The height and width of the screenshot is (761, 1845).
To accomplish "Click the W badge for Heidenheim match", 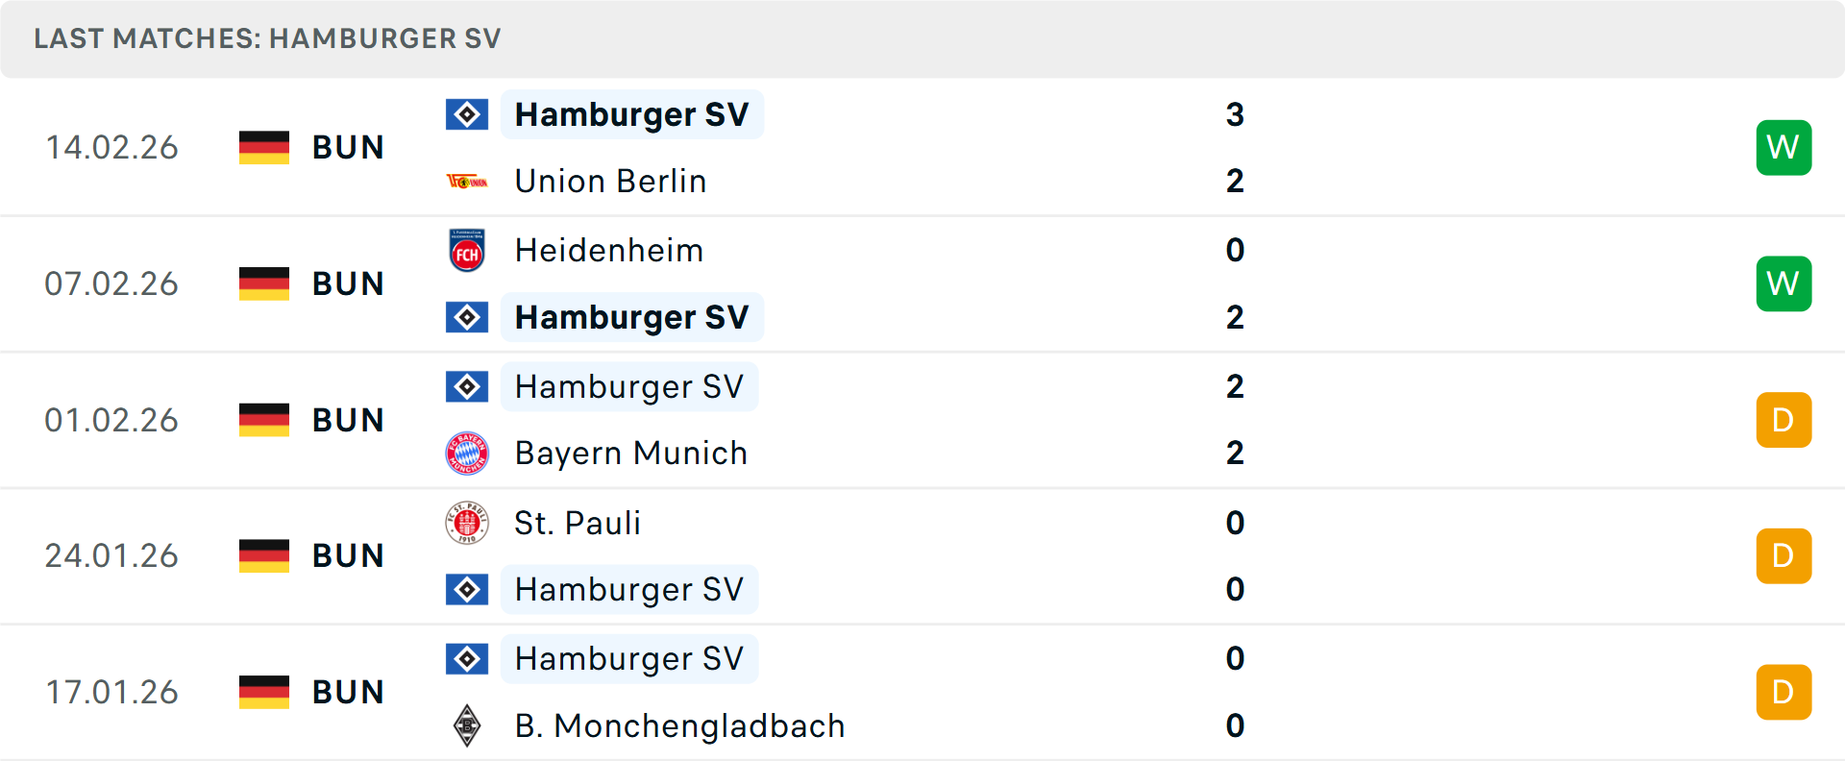I will (x=1783, y=283).
